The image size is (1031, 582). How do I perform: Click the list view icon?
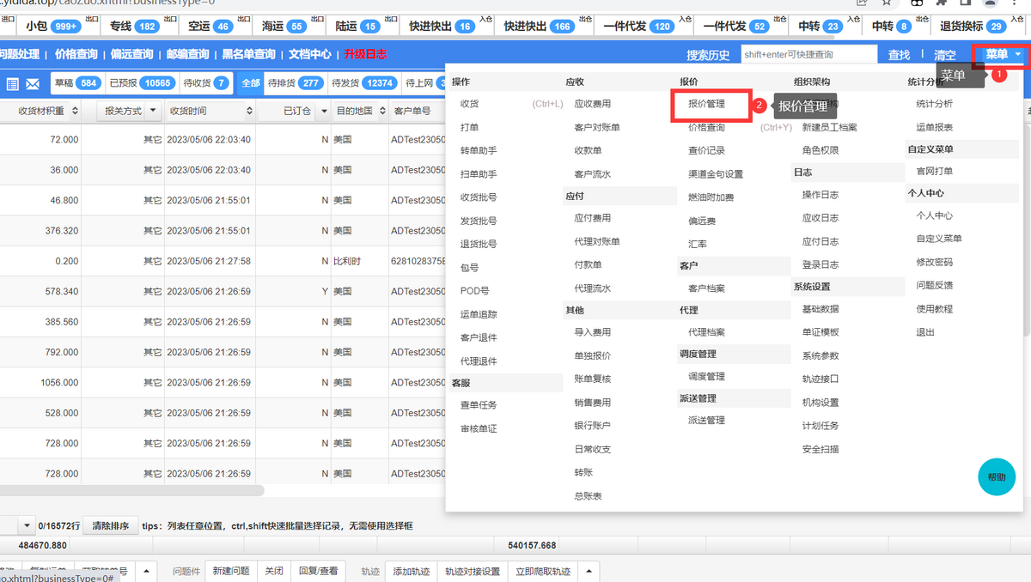[13, 83]
